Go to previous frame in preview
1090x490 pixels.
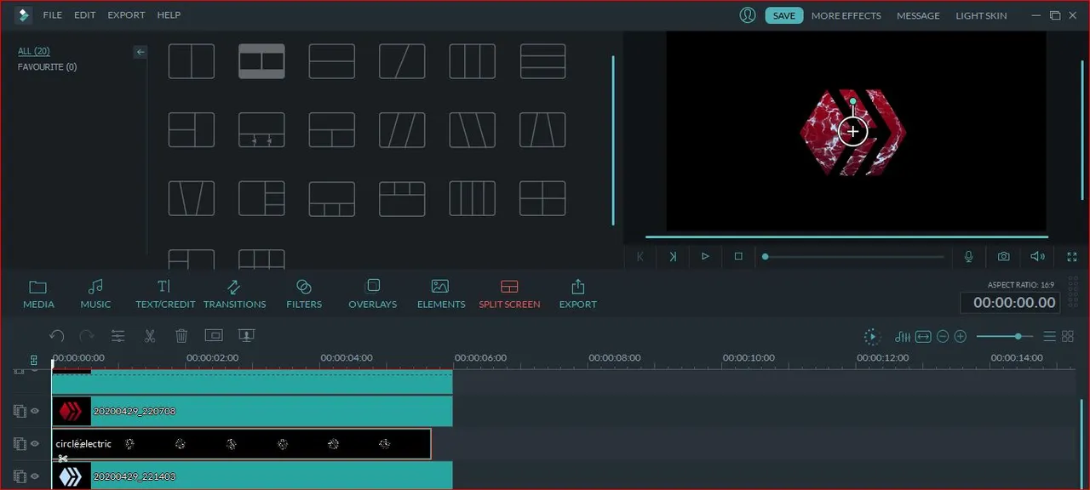point(640,256)
